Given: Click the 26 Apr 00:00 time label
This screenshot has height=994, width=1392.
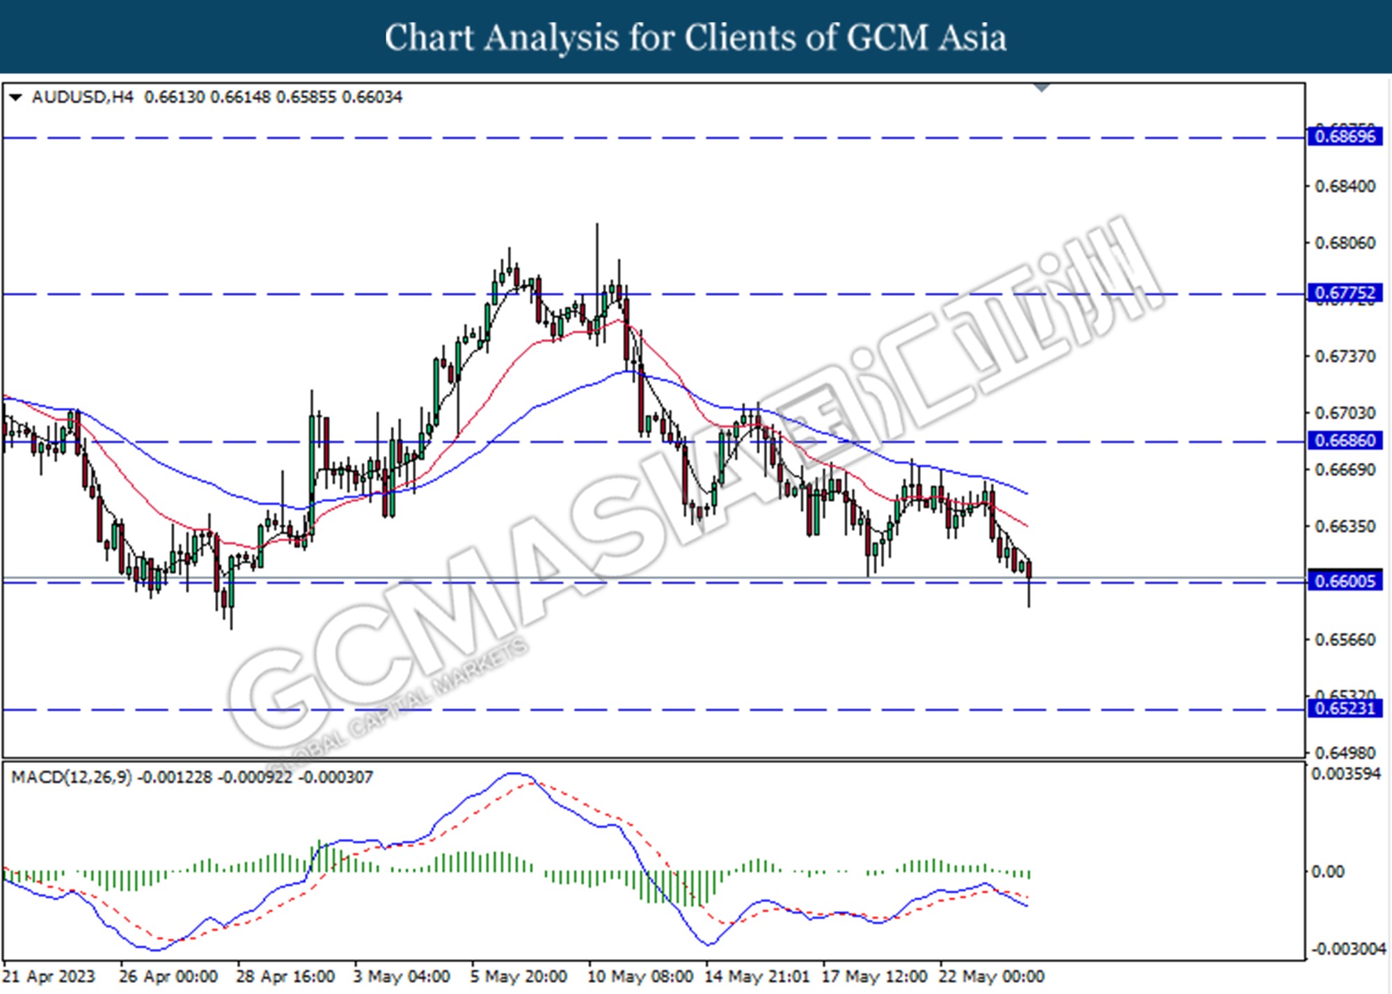Looking at the screenshot, I should (168, 977).
